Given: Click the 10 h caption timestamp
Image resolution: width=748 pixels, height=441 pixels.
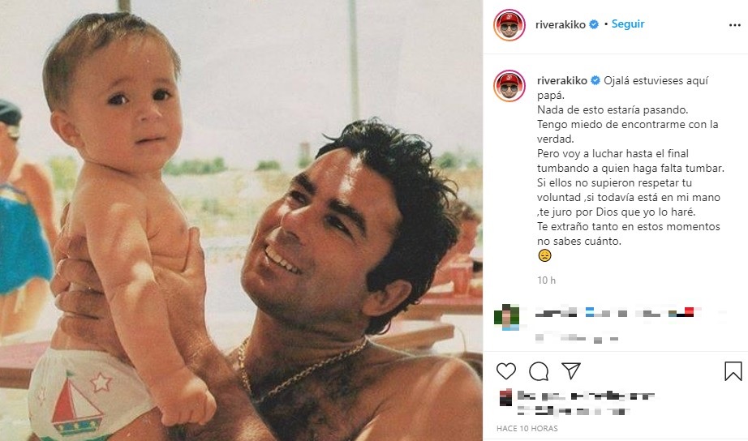Looking at the screenshot, I should (546, 280).
